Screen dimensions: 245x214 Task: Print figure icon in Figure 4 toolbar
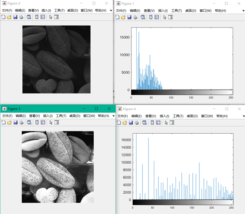(x=137, y=123)
